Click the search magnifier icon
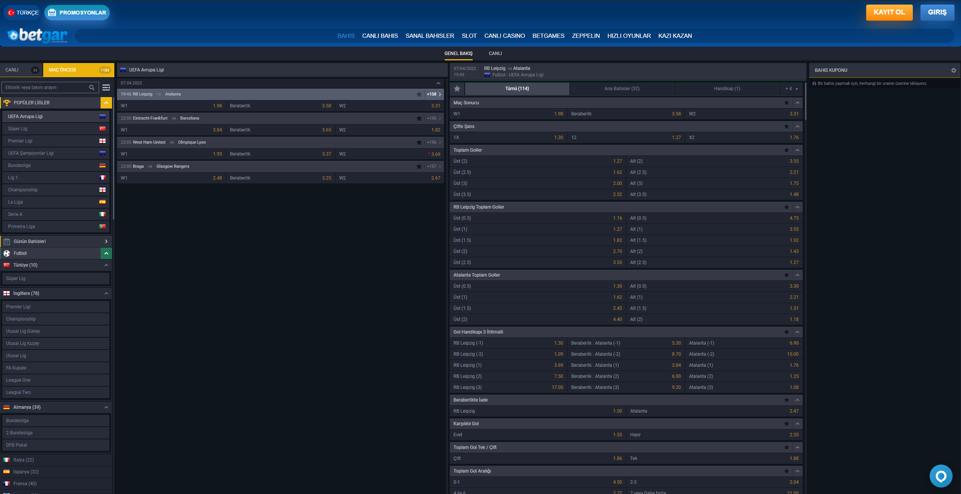961x494 pixels. tap(92, 87)
